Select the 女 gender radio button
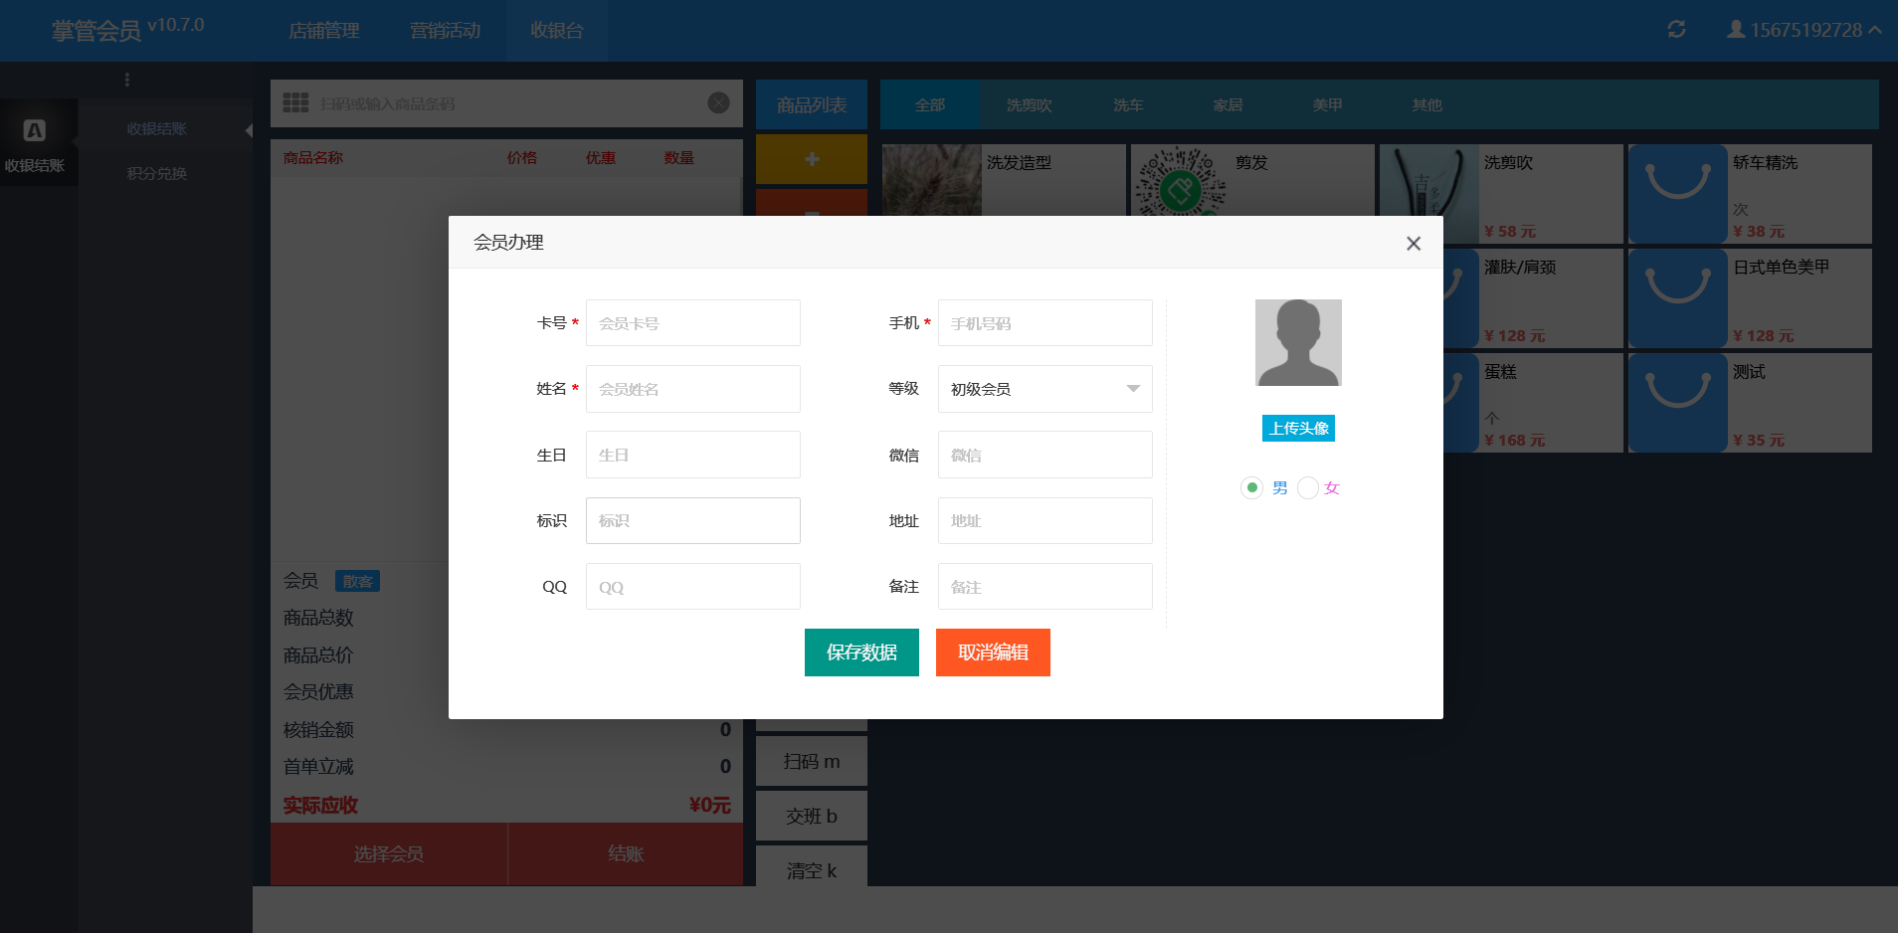 click(1308, 487)
